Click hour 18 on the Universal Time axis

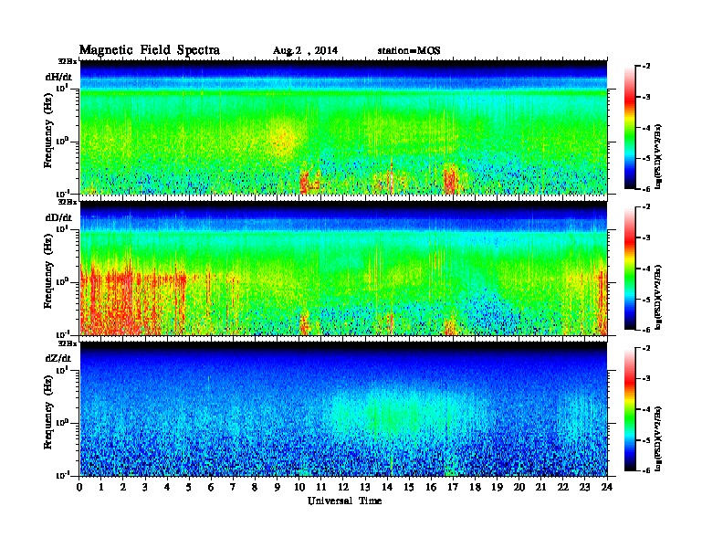[x=475, y=487]
